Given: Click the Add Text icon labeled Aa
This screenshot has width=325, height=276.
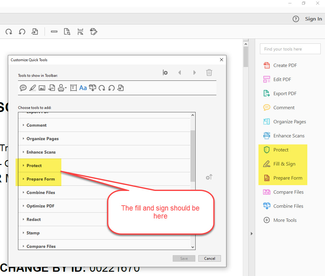Looking at the screenshot, I should point(83,88).
